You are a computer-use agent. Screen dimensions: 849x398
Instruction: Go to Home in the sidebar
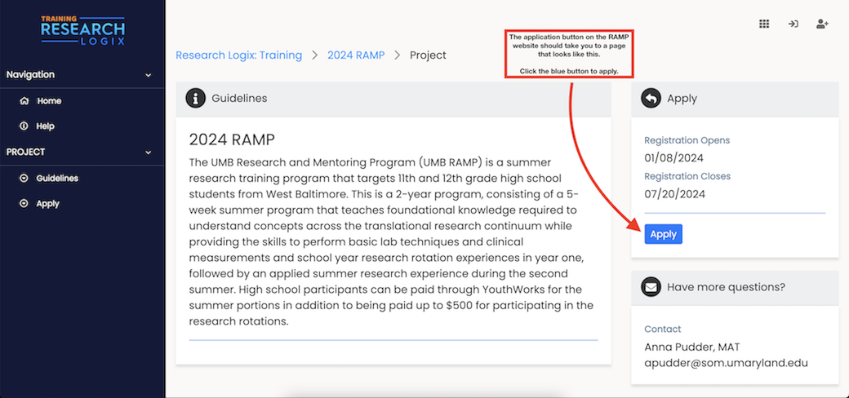(x=49, y=101)
